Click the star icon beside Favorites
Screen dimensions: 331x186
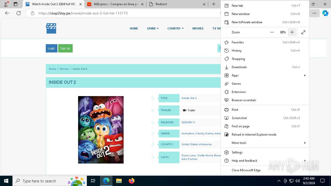click(x=227, y=42)
